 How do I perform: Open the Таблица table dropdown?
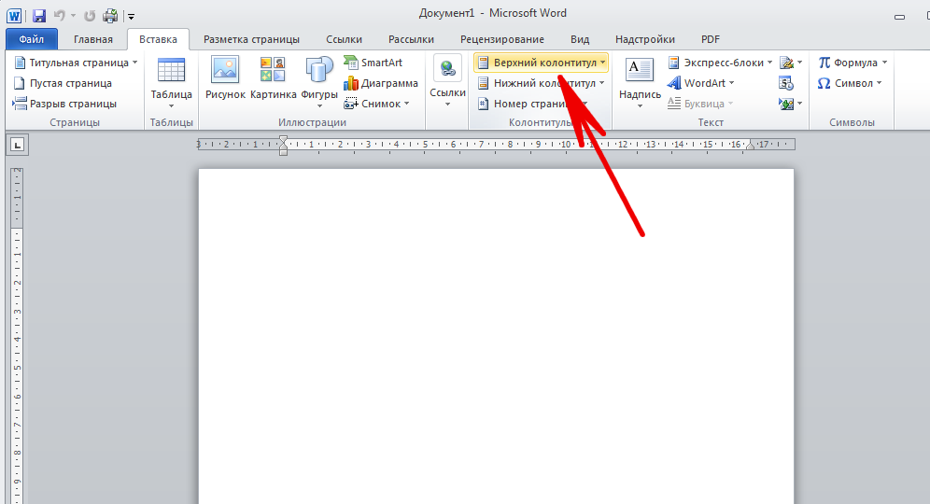(x=171, y=83)
